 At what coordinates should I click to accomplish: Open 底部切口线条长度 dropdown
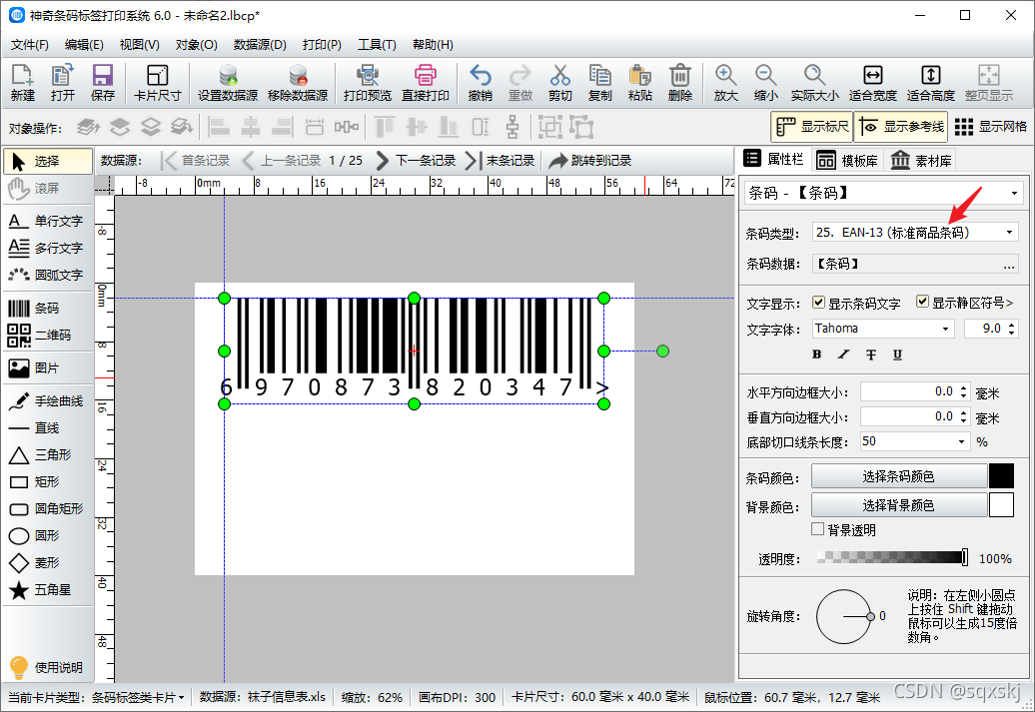tap(915, 441)
